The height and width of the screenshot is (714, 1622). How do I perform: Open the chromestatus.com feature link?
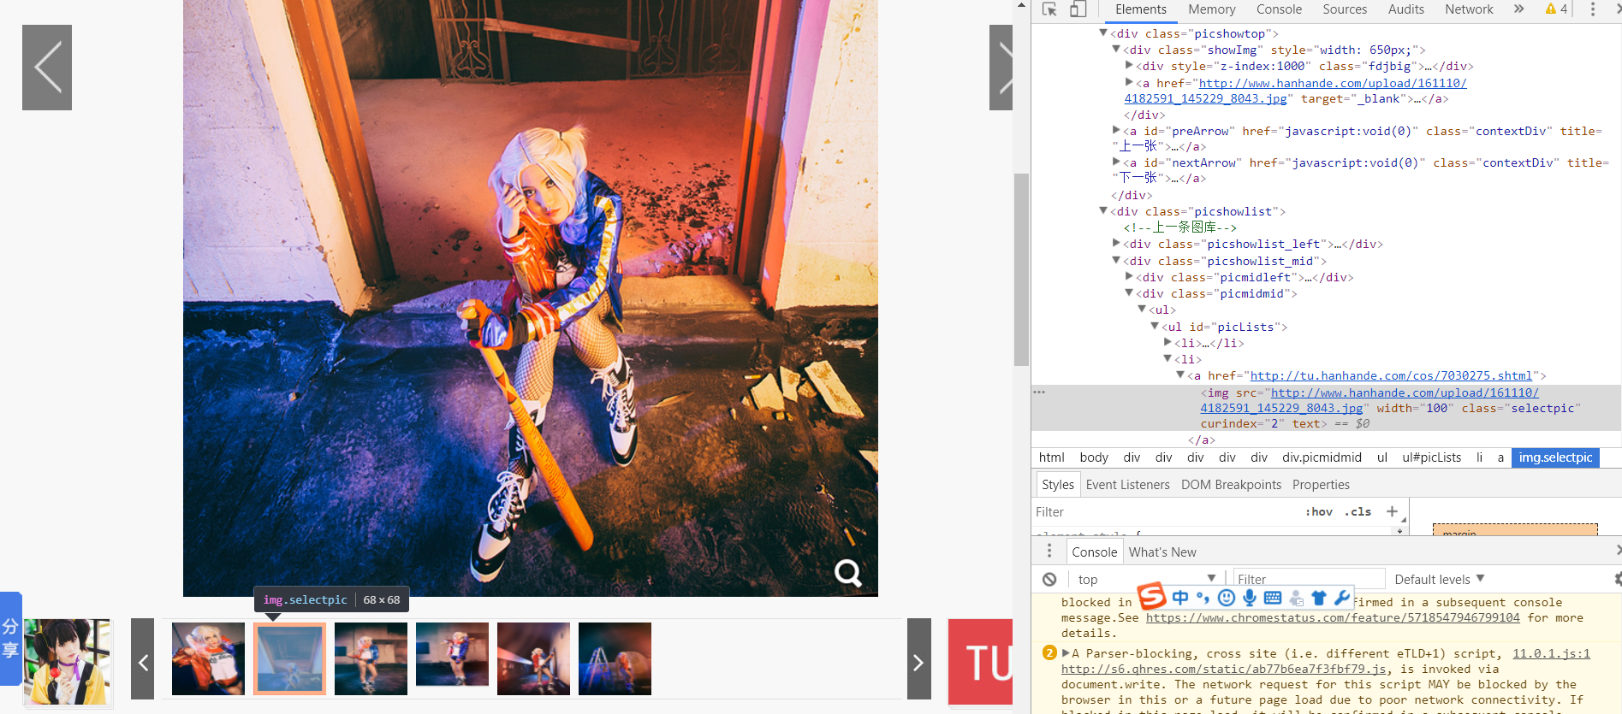tap(1333, 617)
